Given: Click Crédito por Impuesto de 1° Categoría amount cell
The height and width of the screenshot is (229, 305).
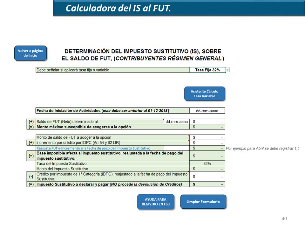Looking at the screenshot, I should tap(207, 177).
